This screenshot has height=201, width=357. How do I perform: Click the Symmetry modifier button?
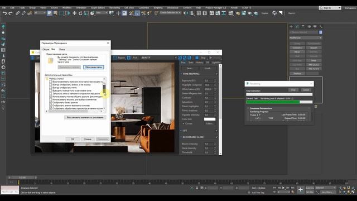coord(297,48)
